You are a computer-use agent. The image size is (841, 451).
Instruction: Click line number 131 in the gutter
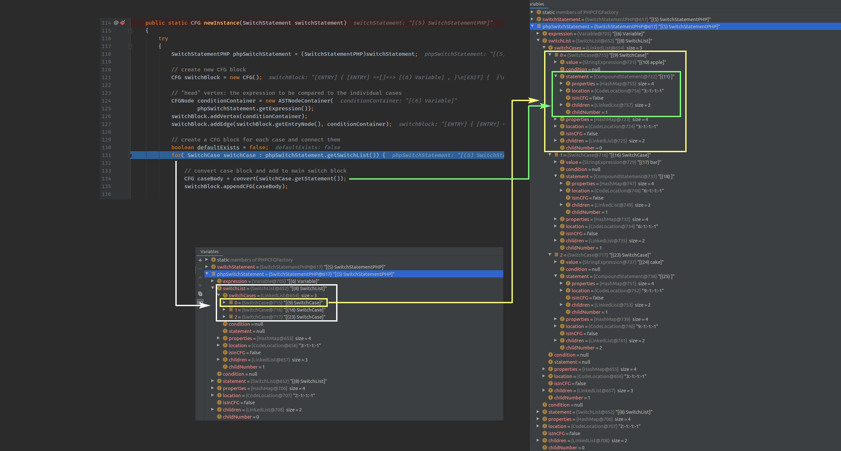[x=106, y=155]
